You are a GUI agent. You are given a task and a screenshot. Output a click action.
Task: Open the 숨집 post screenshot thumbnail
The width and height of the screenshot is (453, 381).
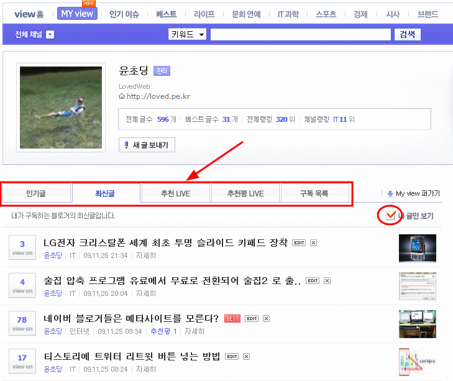coord(418,286)
